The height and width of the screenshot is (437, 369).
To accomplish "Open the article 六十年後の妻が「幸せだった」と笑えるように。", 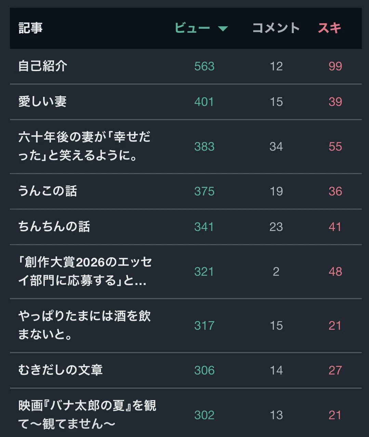I will point(84,146).
